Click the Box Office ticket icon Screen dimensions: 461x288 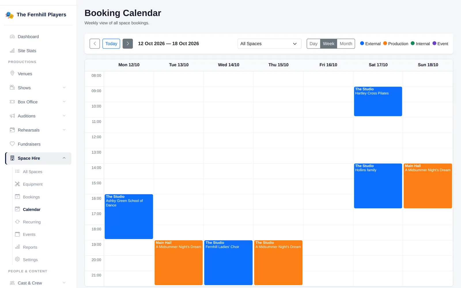pyautogui.click(x=12, y=102)
